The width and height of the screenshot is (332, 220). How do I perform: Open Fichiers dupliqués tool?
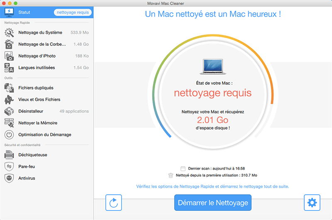pos(46,88)
